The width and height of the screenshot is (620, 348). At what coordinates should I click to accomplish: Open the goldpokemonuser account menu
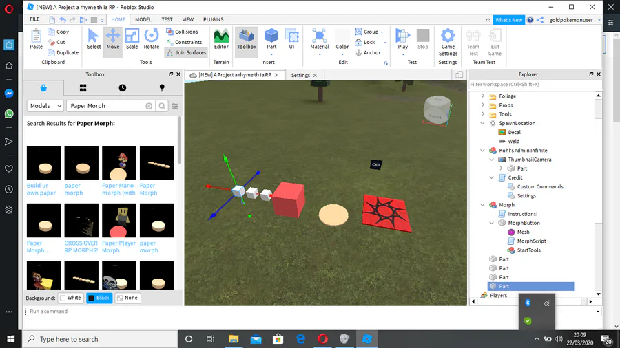(574, 20)
